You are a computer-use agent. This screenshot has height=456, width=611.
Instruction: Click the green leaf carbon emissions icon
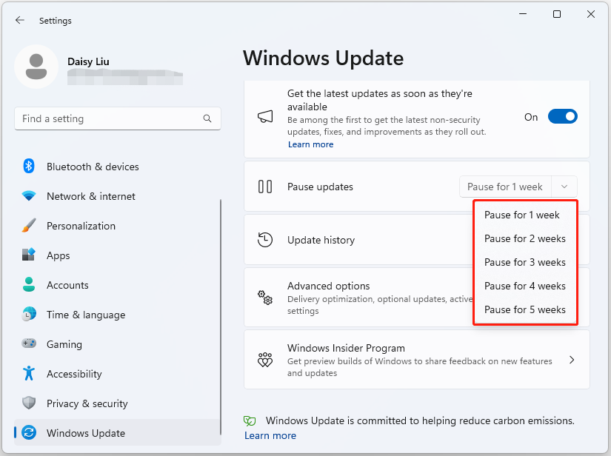point(250,420)
